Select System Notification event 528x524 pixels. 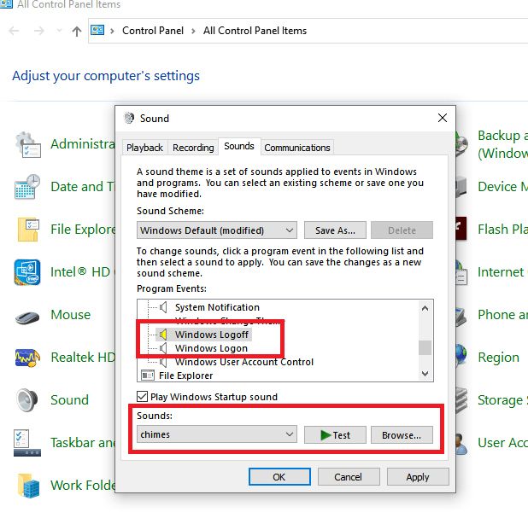(x=217, y=307)
